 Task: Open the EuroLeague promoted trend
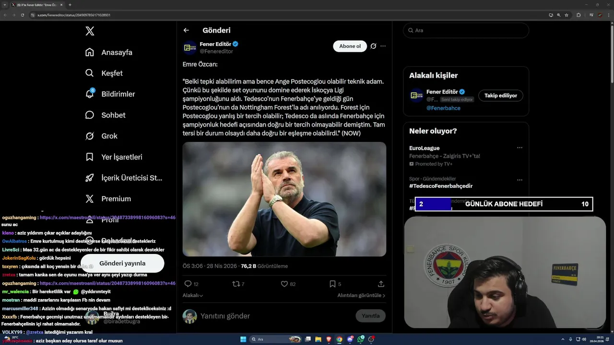coord(445,156)
